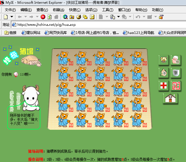Open the 链接 links folder
This screenshot has height=162, width=186.
10,33
